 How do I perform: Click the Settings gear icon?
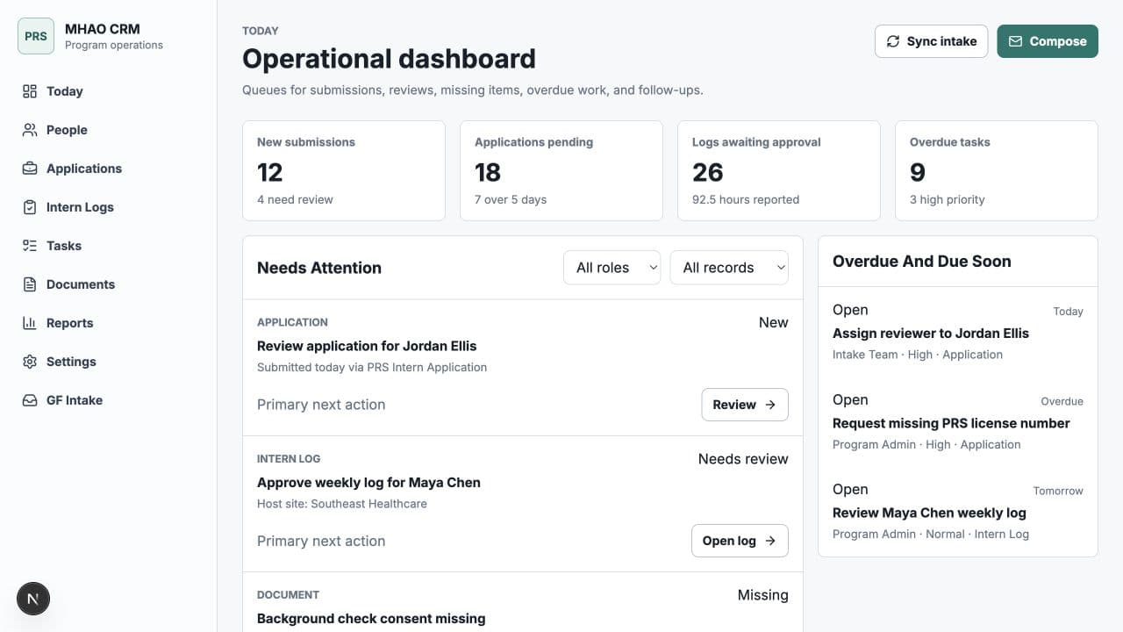click(x=30, y=362)
